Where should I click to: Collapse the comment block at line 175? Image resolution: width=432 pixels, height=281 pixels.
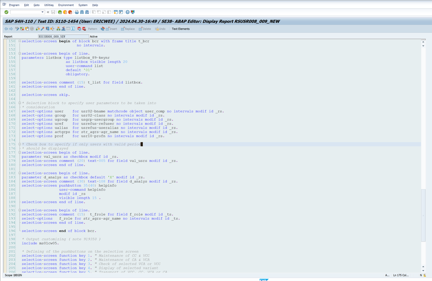tap(20, 144)
